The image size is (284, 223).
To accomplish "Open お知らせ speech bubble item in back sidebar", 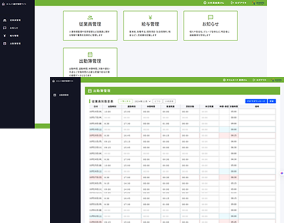I will pos(11,28).
